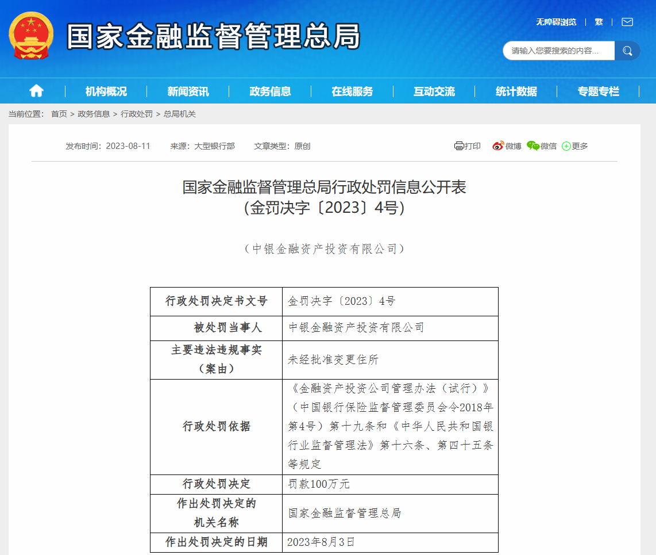Click the 国家金融监督管理总局 site title
This screenshot has height=555, width=656.
[213, 36]
